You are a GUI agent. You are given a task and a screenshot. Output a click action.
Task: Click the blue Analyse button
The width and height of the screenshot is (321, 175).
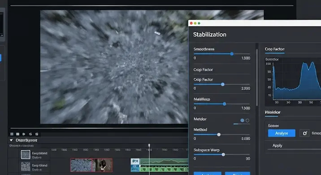point(282,133)
